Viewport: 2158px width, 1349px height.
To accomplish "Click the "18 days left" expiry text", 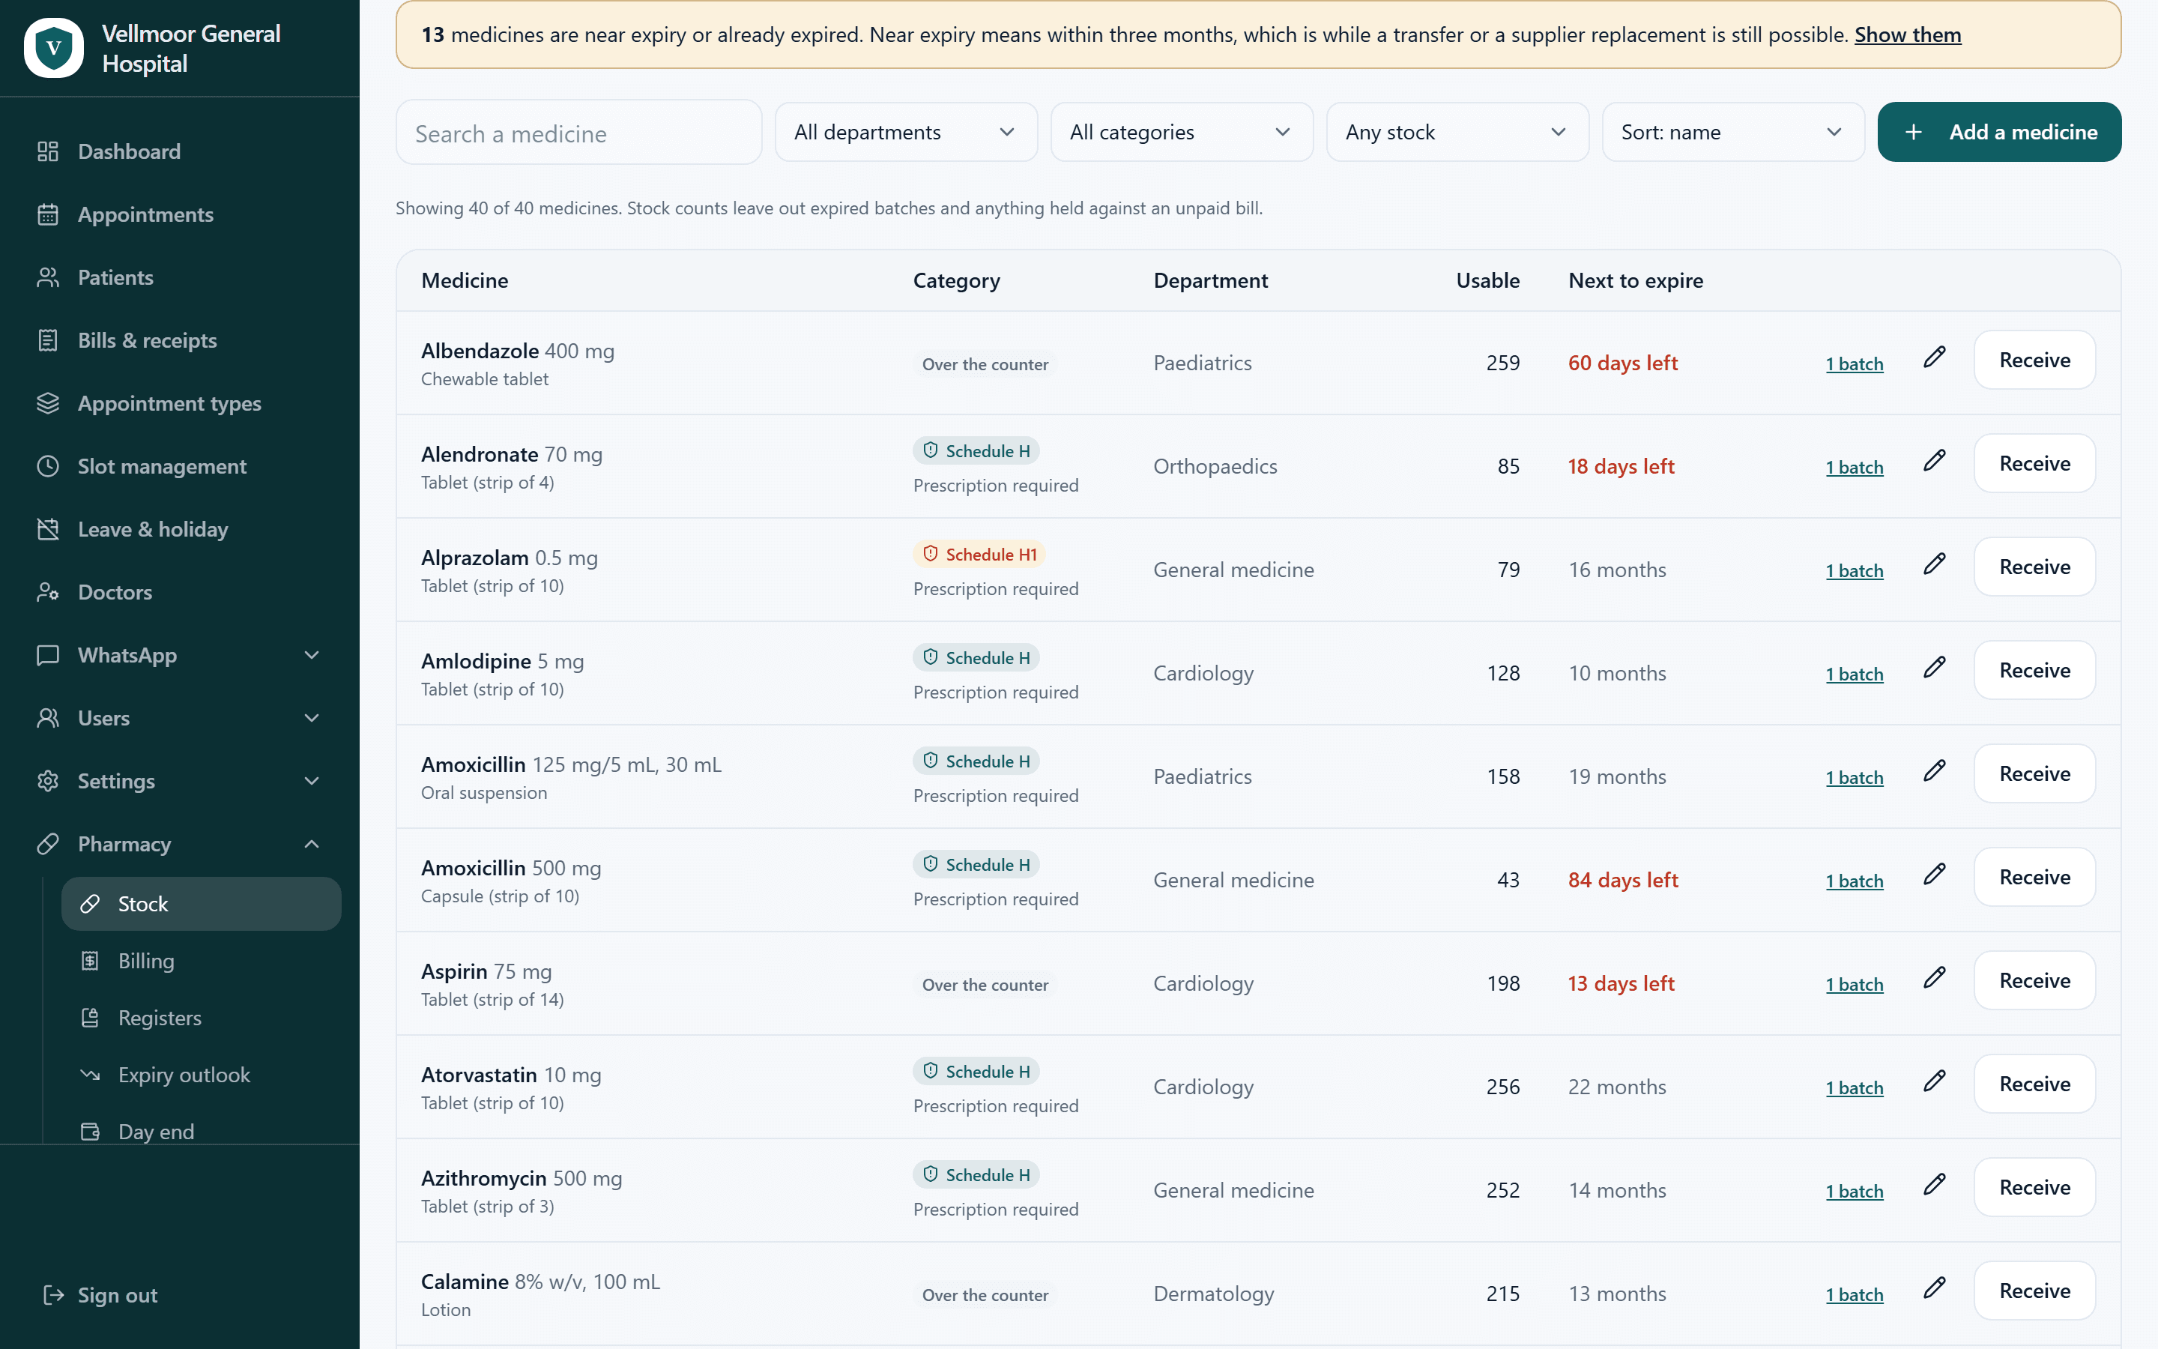I will 1620,467.
